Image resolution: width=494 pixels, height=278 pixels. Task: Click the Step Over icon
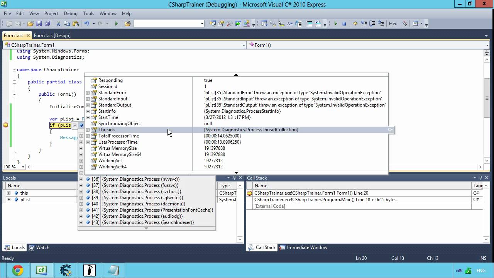click(x=372, y=24)
